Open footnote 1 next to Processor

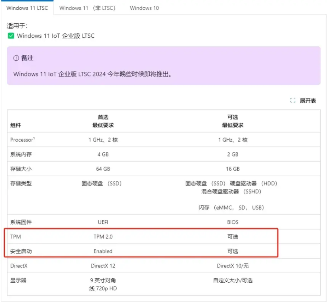pyautogui.click(x=34, y=138)
